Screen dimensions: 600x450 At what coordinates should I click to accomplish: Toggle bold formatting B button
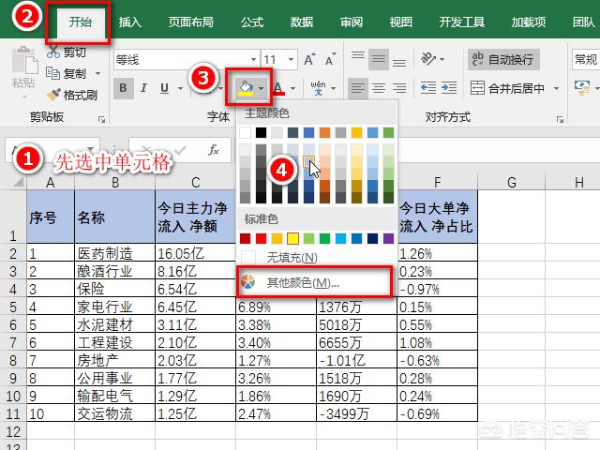(123, 88)
